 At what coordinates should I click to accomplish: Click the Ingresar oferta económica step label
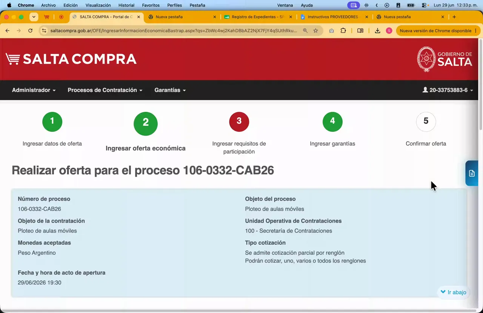point(146,148)
